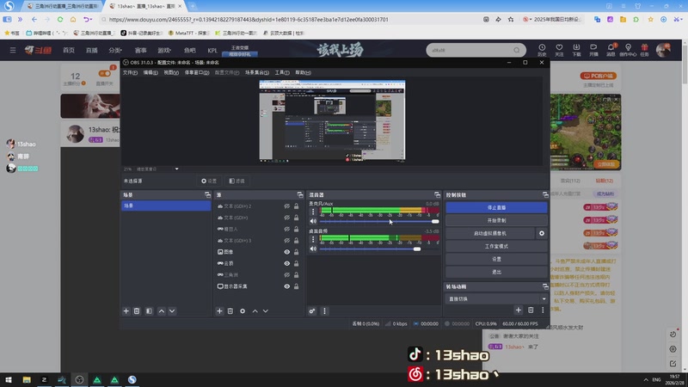Hide the 图像 source

[x=287, y=252]
